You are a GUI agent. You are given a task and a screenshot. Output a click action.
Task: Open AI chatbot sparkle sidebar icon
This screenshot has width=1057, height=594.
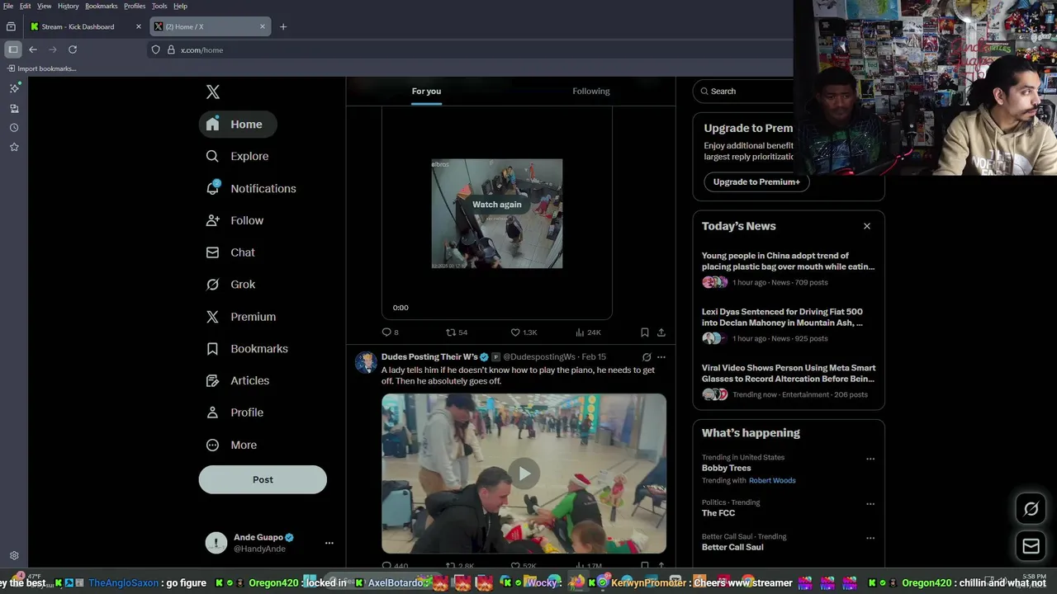point(14,88)
